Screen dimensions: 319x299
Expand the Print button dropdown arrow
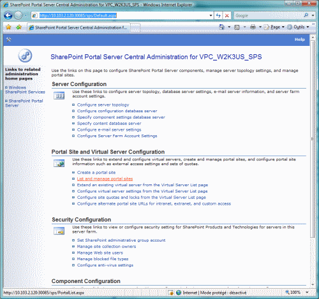click(x=260, y=27)
